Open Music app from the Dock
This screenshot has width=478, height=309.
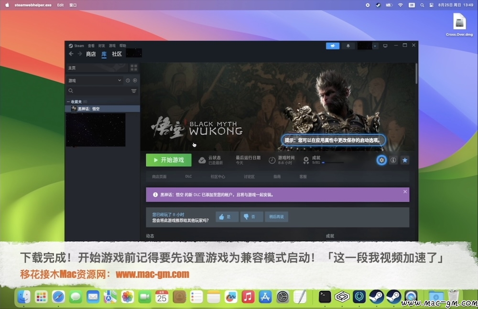(248, 297)
